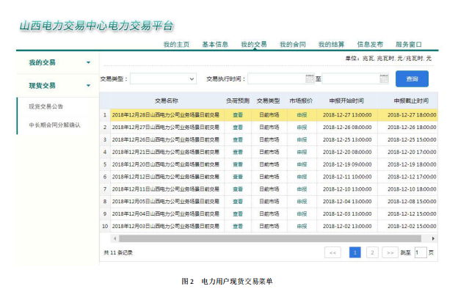Click the blue 查询 button
This screenshot has height=300, width=469.
412,78
